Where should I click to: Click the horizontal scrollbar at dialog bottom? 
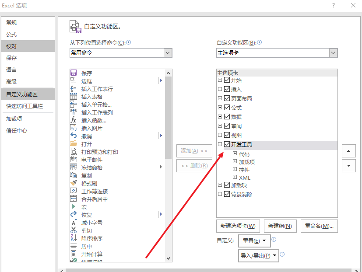tap(208, 270)
